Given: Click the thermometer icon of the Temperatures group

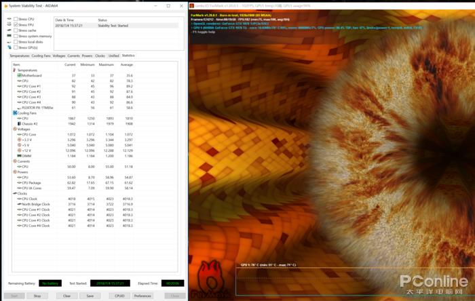Looking at the screenshot, I should 14,71.
